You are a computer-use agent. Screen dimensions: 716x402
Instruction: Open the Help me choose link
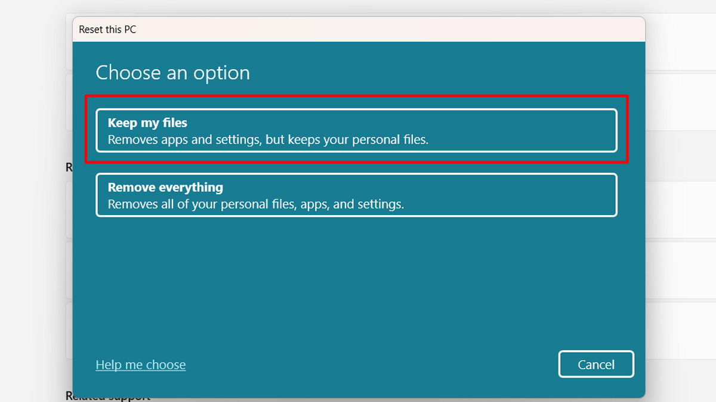coord(140,364)
